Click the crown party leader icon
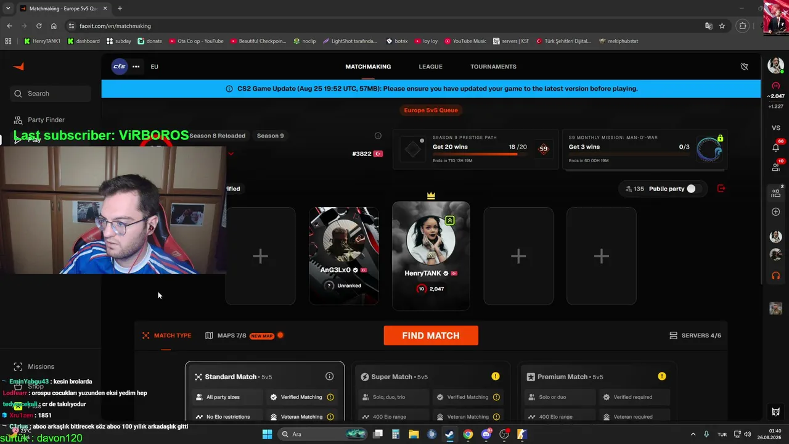This screenshot has height=444, width=789. click(431, 195)
